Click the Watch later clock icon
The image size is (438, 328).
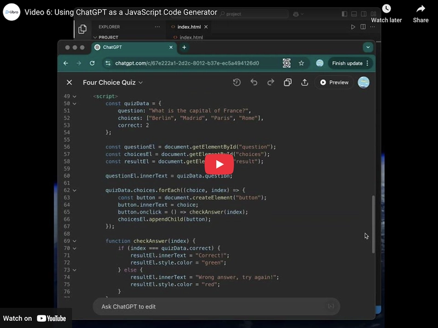(x=387, y=9)
